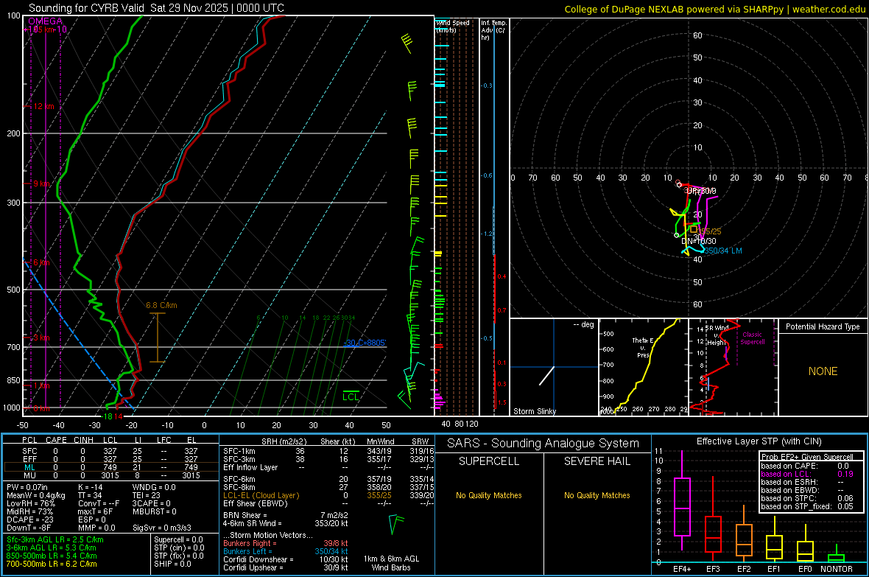869x577 pixels.
Task: Select the SFC-1km kinematics row
Action: [x=328, y=451]
